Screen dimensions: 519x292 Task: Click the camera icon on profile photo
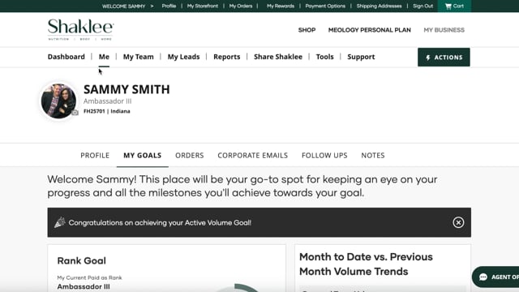click(75, 113)
